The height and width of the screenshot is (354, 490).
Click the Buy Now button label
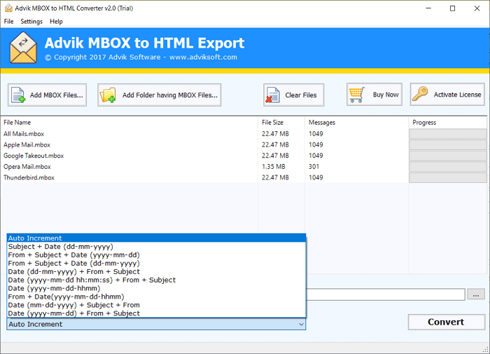tap(386, 95)
